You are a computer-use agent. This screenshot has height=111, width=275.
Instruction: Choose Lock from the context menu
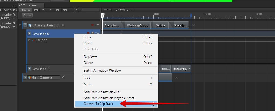[116, 78]
